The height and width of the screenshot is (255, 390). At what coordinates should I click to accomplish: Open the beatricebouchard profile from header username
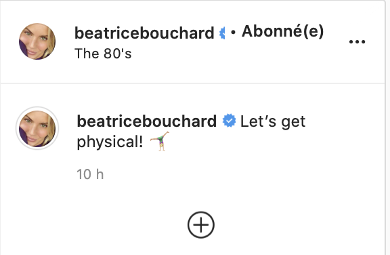pos(144,33)
